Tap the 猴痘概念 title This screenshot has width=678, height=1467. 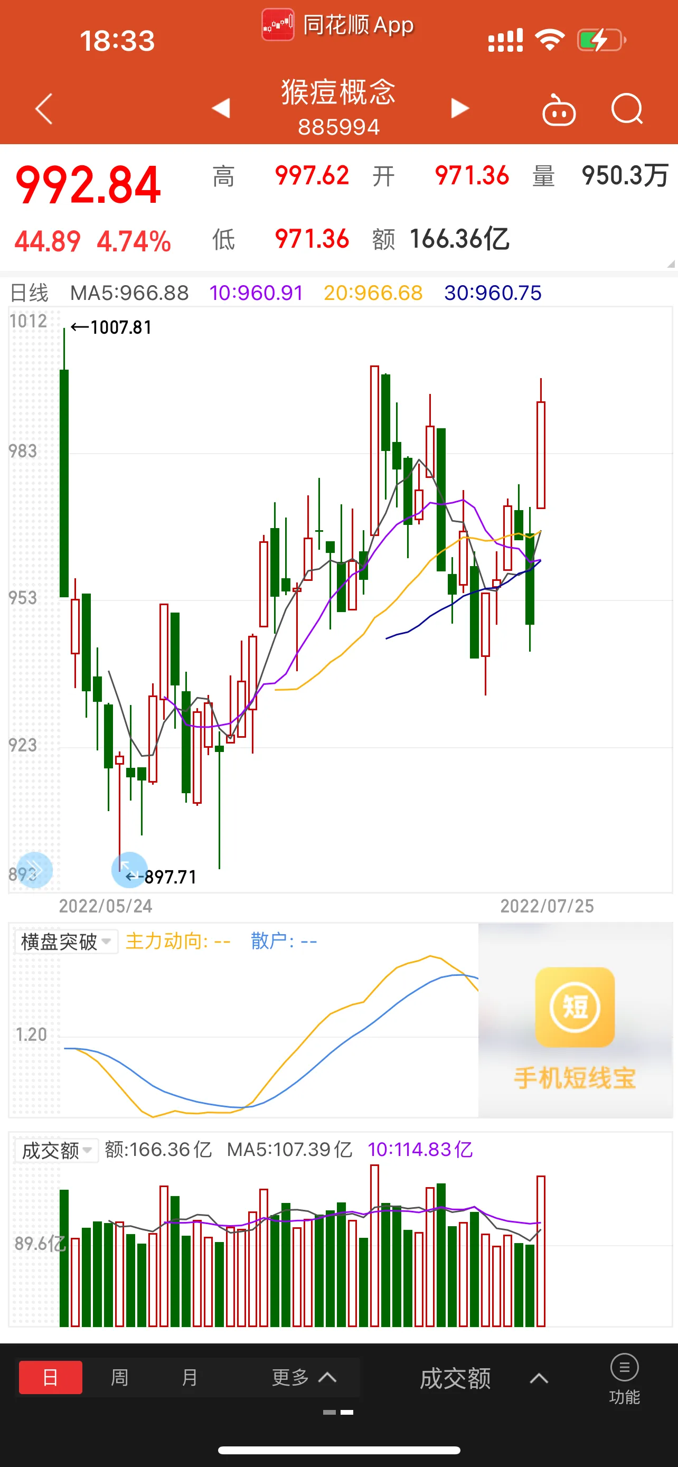point(338,92)
